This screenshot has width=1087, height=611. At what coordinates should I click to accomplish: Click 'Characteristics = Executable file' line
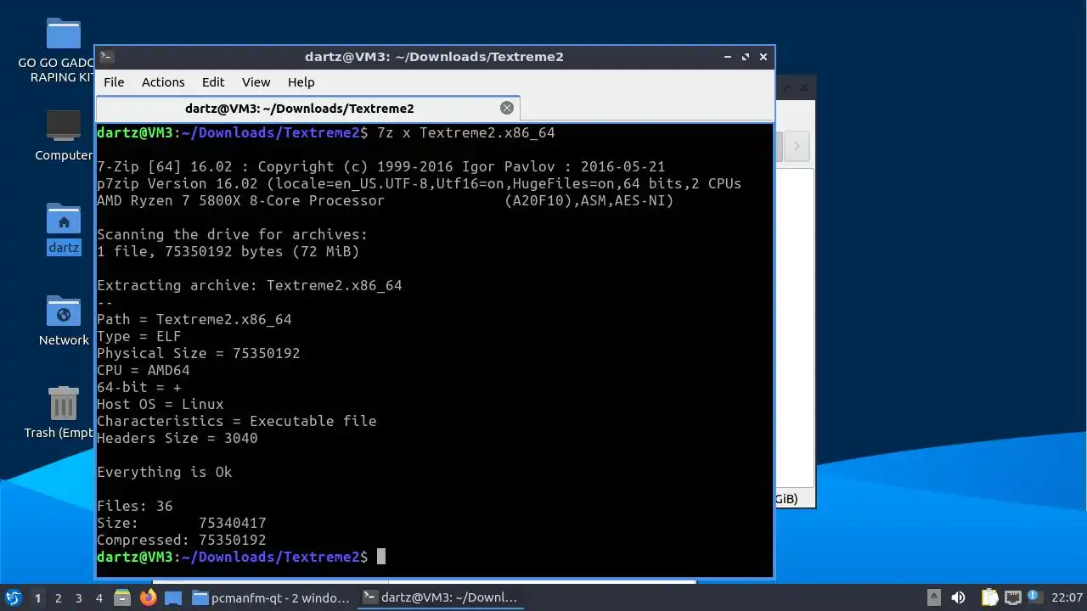click(236, 421)
